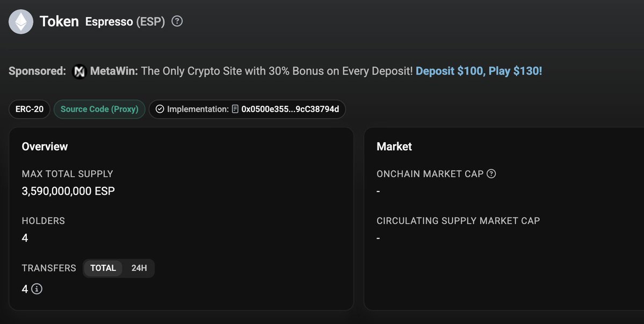The image size is (644, 324).
Task: Click the info icon next to transfers count
Action: point(37,289)
